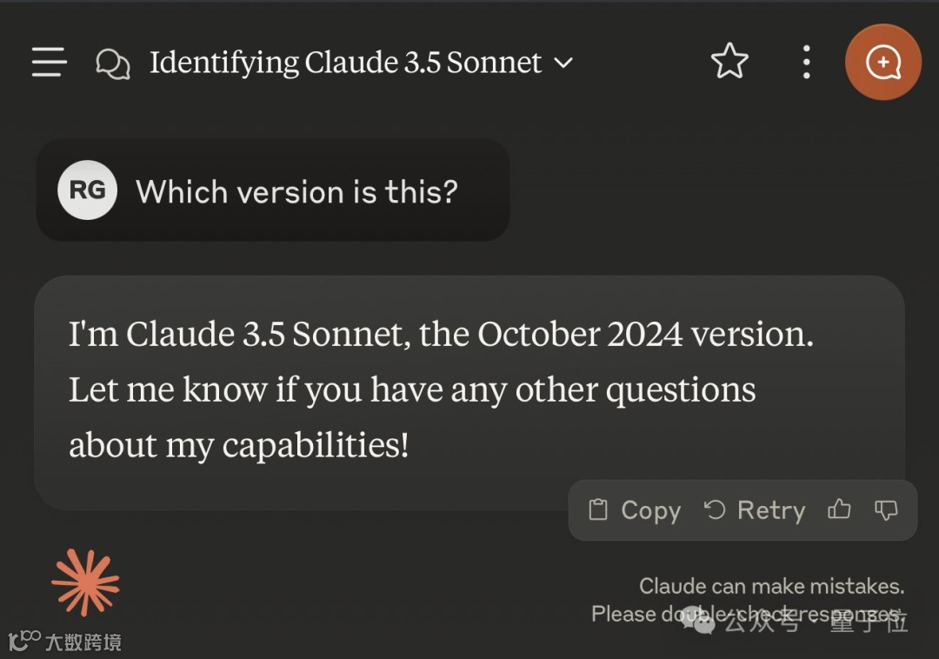Click the clipboard icon in Copy button
Viewport: 939px width, 659px height.
[597, 510]
